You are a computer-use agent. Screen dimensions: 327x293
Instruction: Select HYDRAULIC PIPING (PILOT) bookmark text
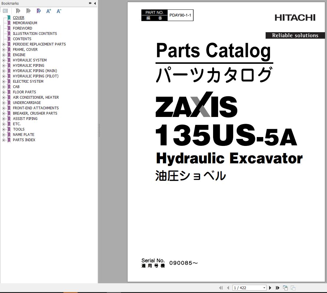tap(36, 76)
